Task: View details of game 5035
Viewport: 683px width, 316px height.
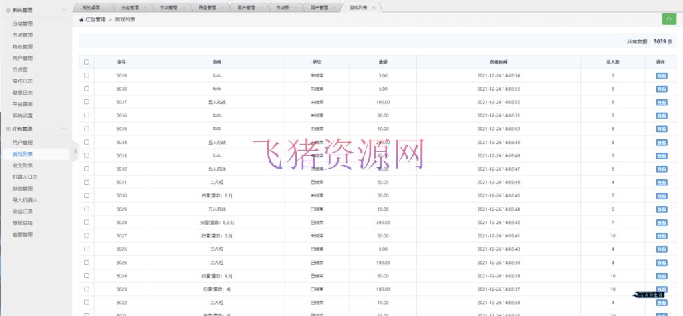Action: click(661, 129)
